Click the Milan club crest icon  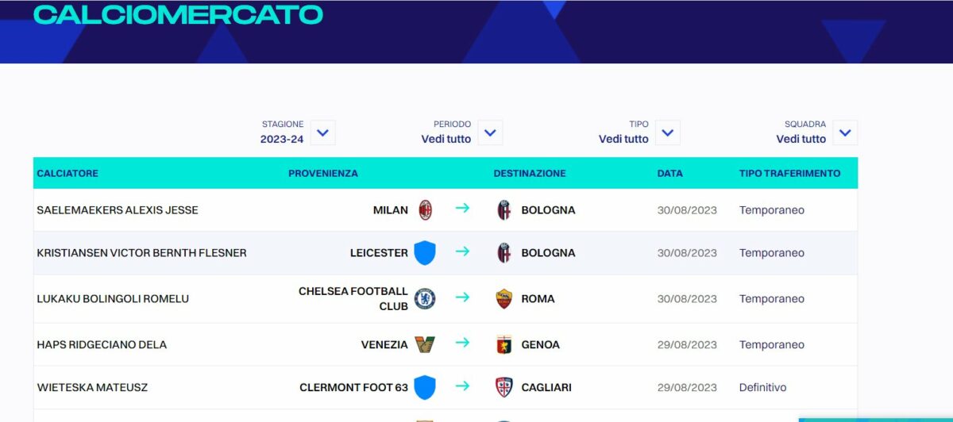(x=425, y=210)
